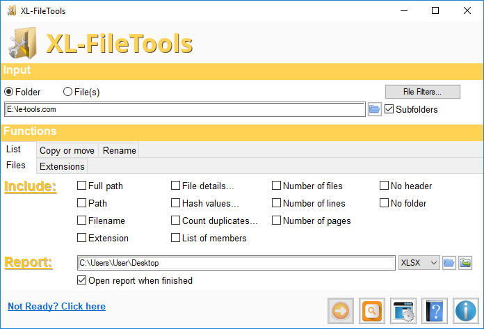
Task: Click the File Filters button
Action: [423, 92]
